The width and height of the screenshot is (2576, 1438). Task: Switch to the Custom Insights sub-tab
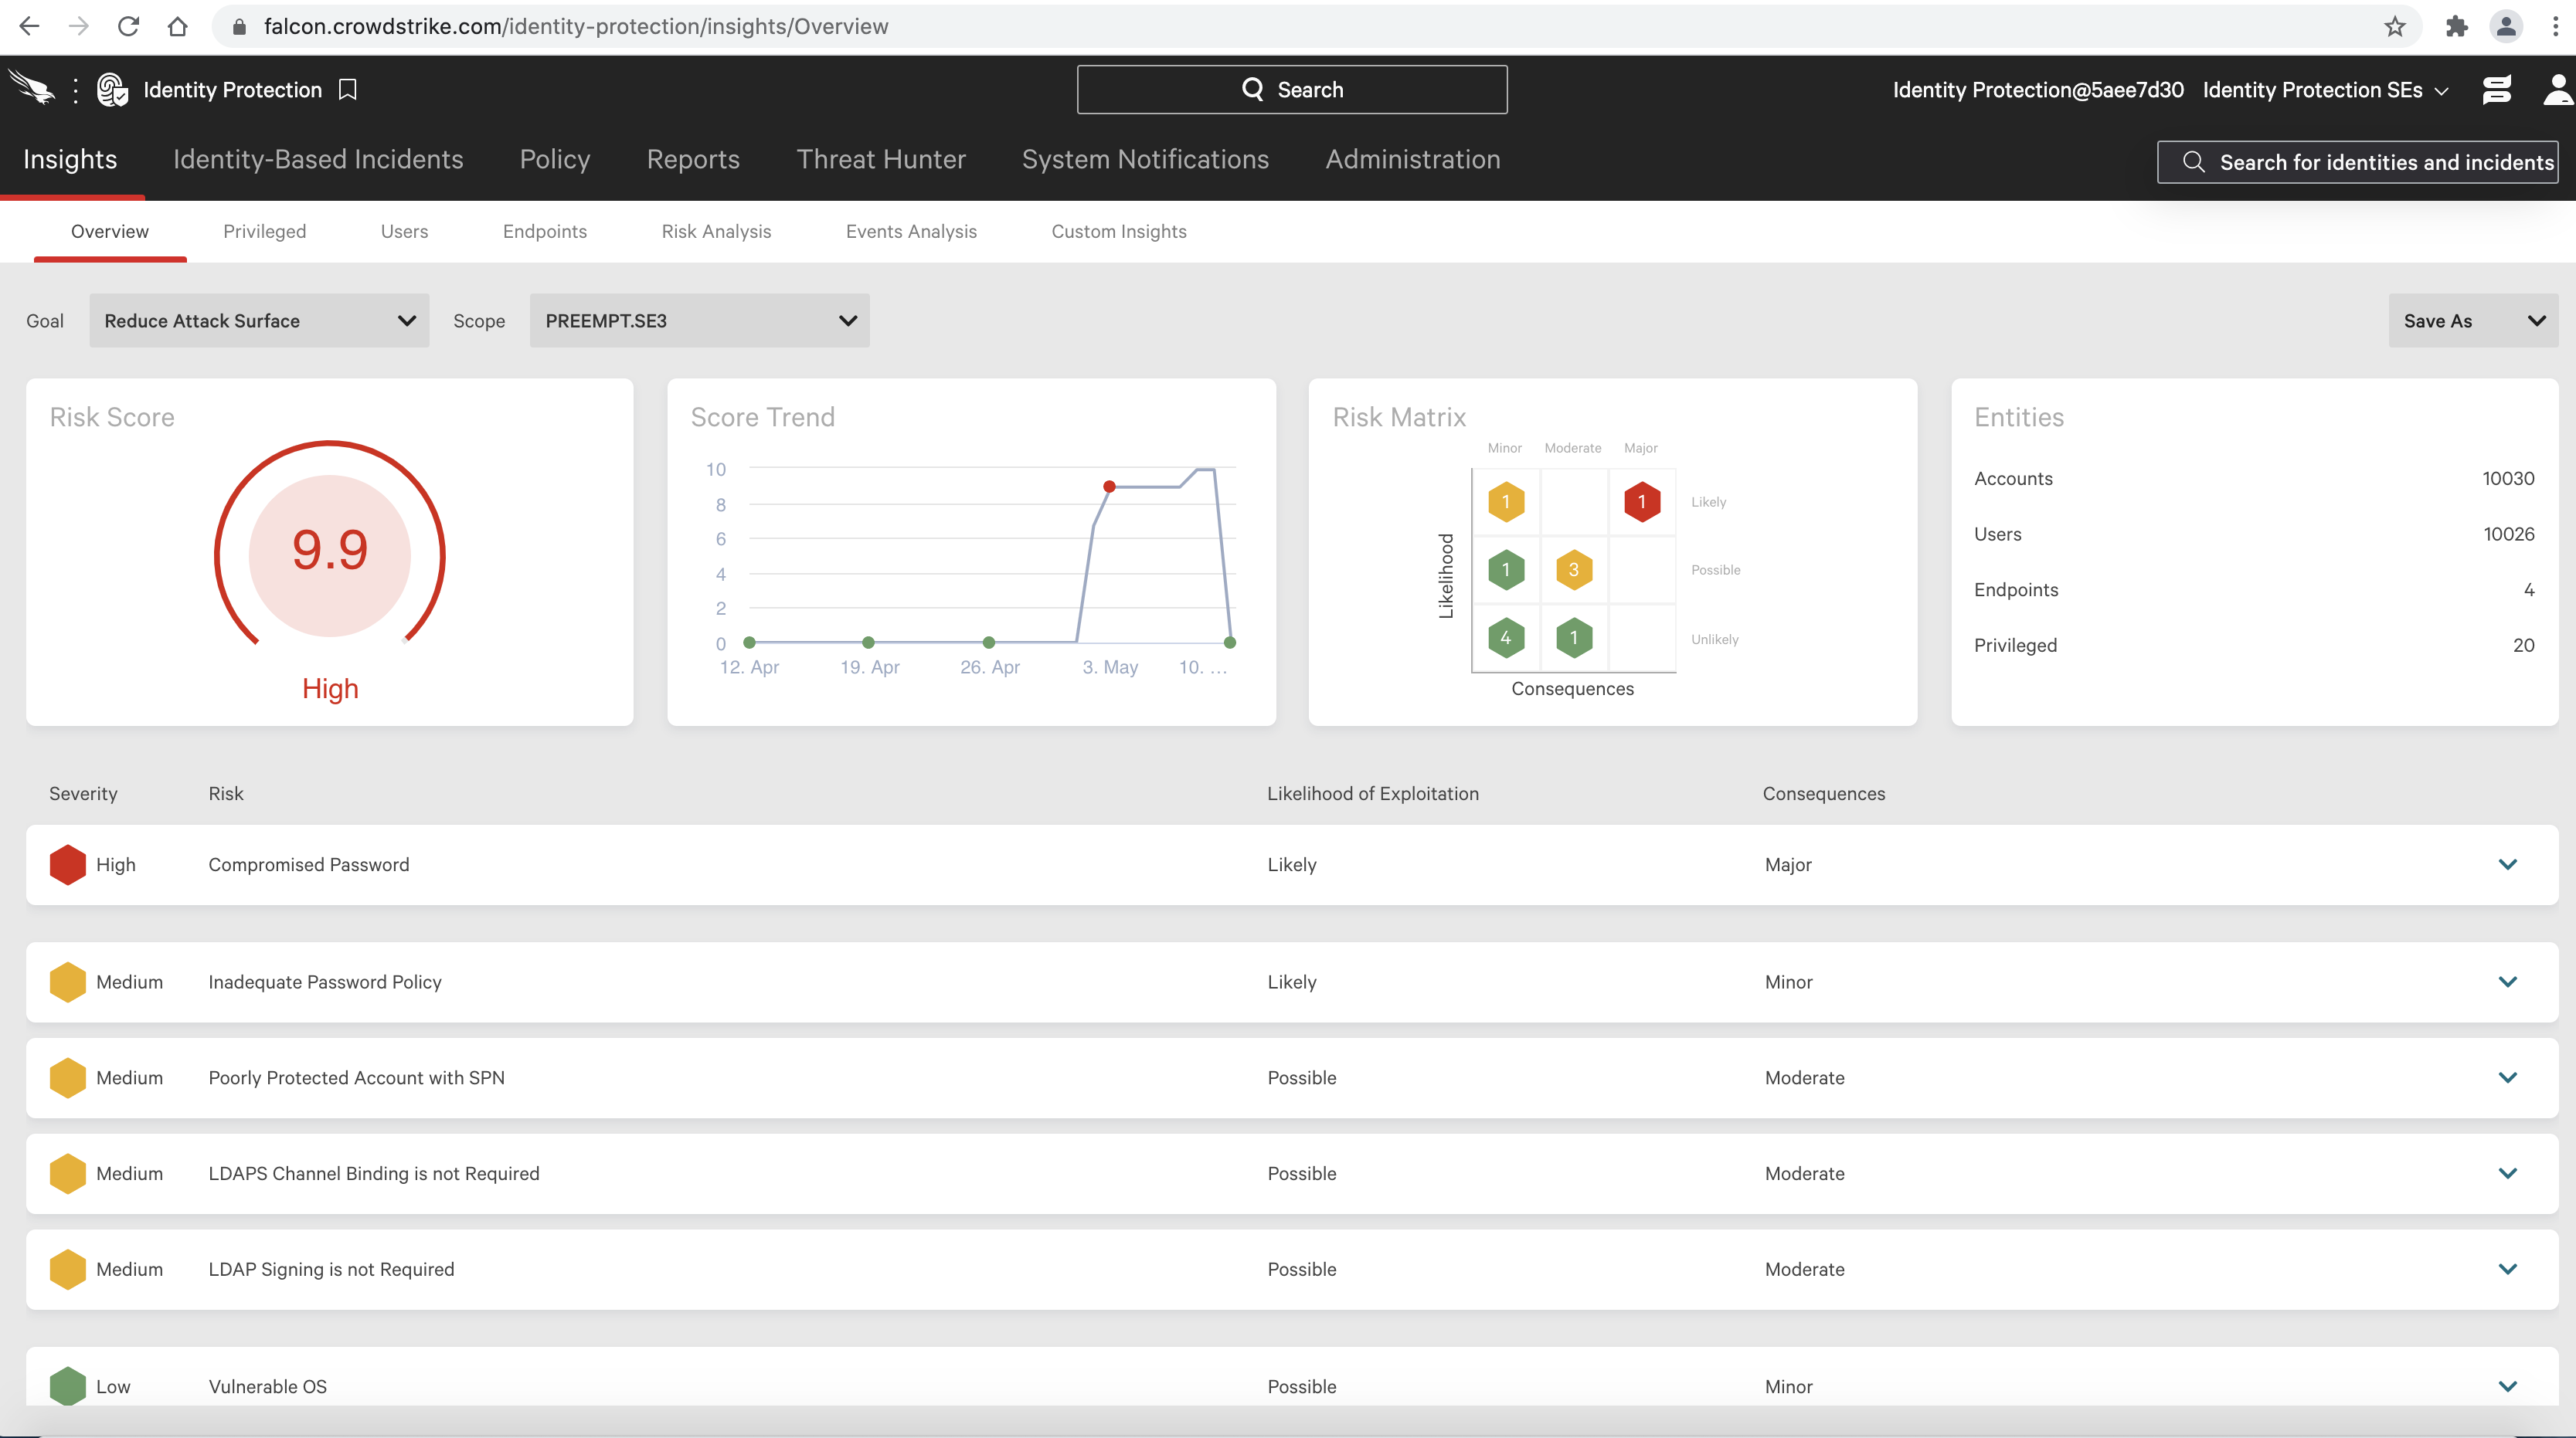coord(1119,231)
